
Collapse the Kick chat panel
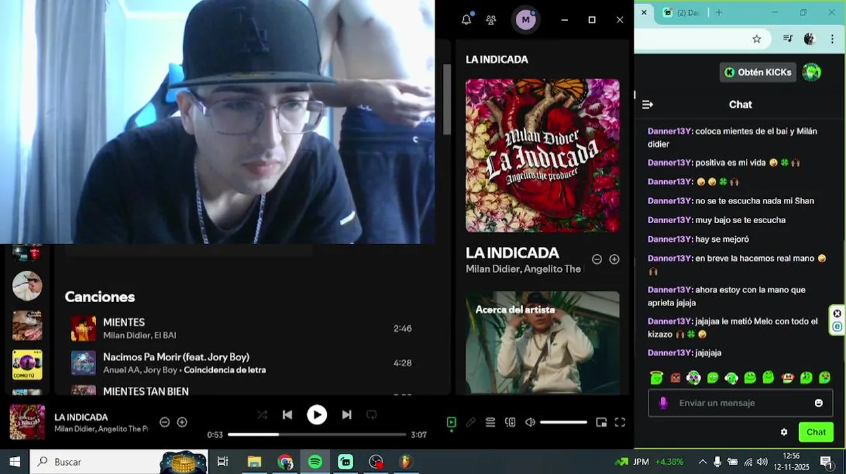648,105
